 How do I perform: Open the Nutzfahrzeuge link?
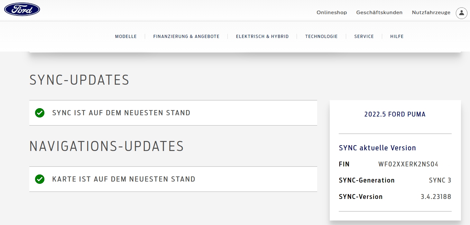(431, 13)
